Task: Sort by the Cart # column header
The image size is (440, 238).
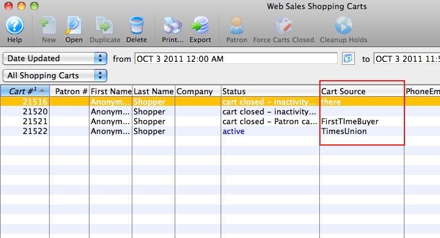Action: click(x=25, y=91)
